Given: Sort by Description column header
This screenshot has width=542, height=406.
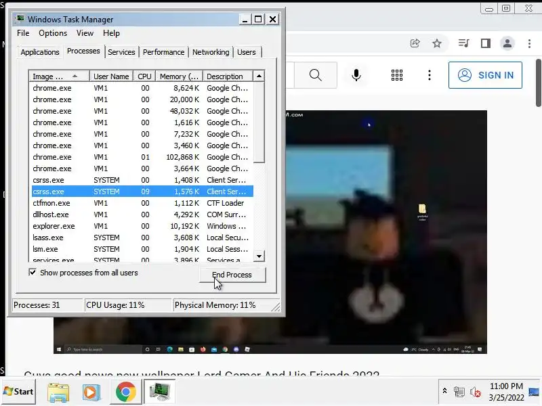Looking at the screenshot, I should pos(228,76).
